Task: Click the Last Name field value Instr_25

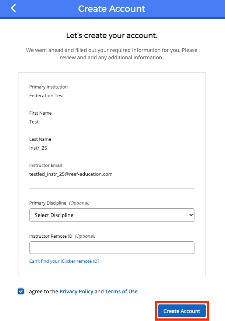Action: (38, 148)
